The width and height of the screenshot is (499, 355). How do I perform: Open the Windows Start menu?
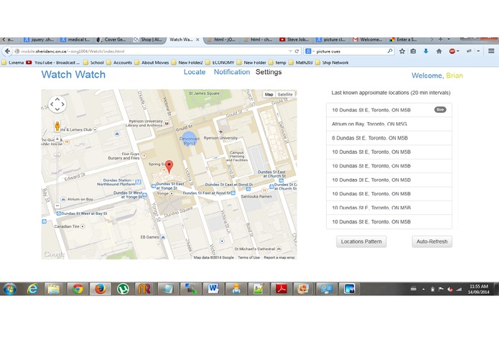click(x=9, y=289)
